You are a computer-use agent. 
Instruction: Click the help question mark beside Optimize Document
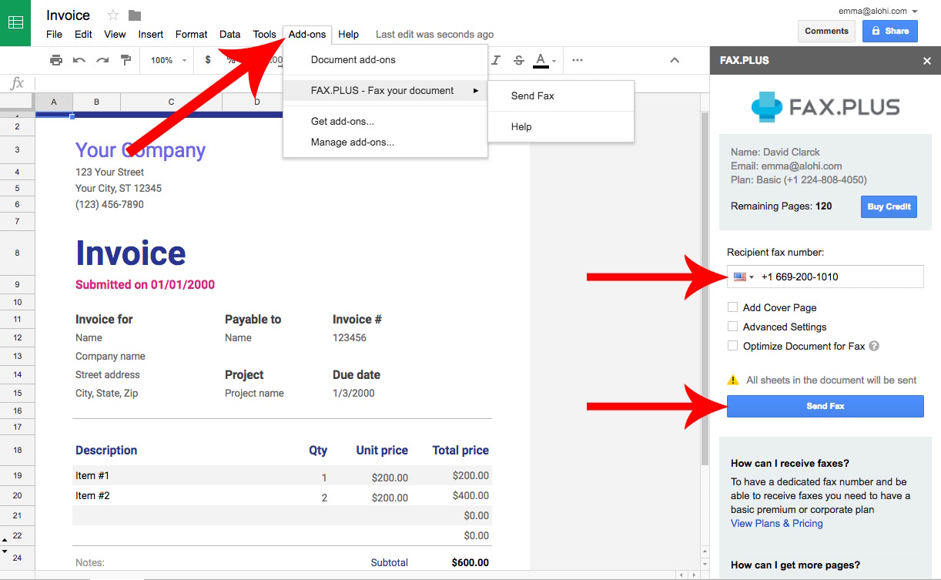click(x=874, y=346)
